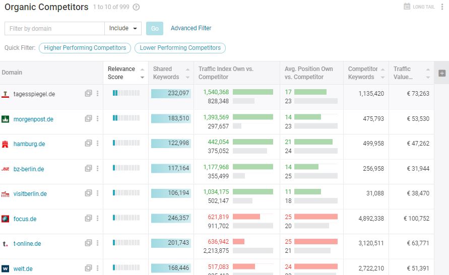Click the copy window icon for t-online.de

[x=88, y=243]
